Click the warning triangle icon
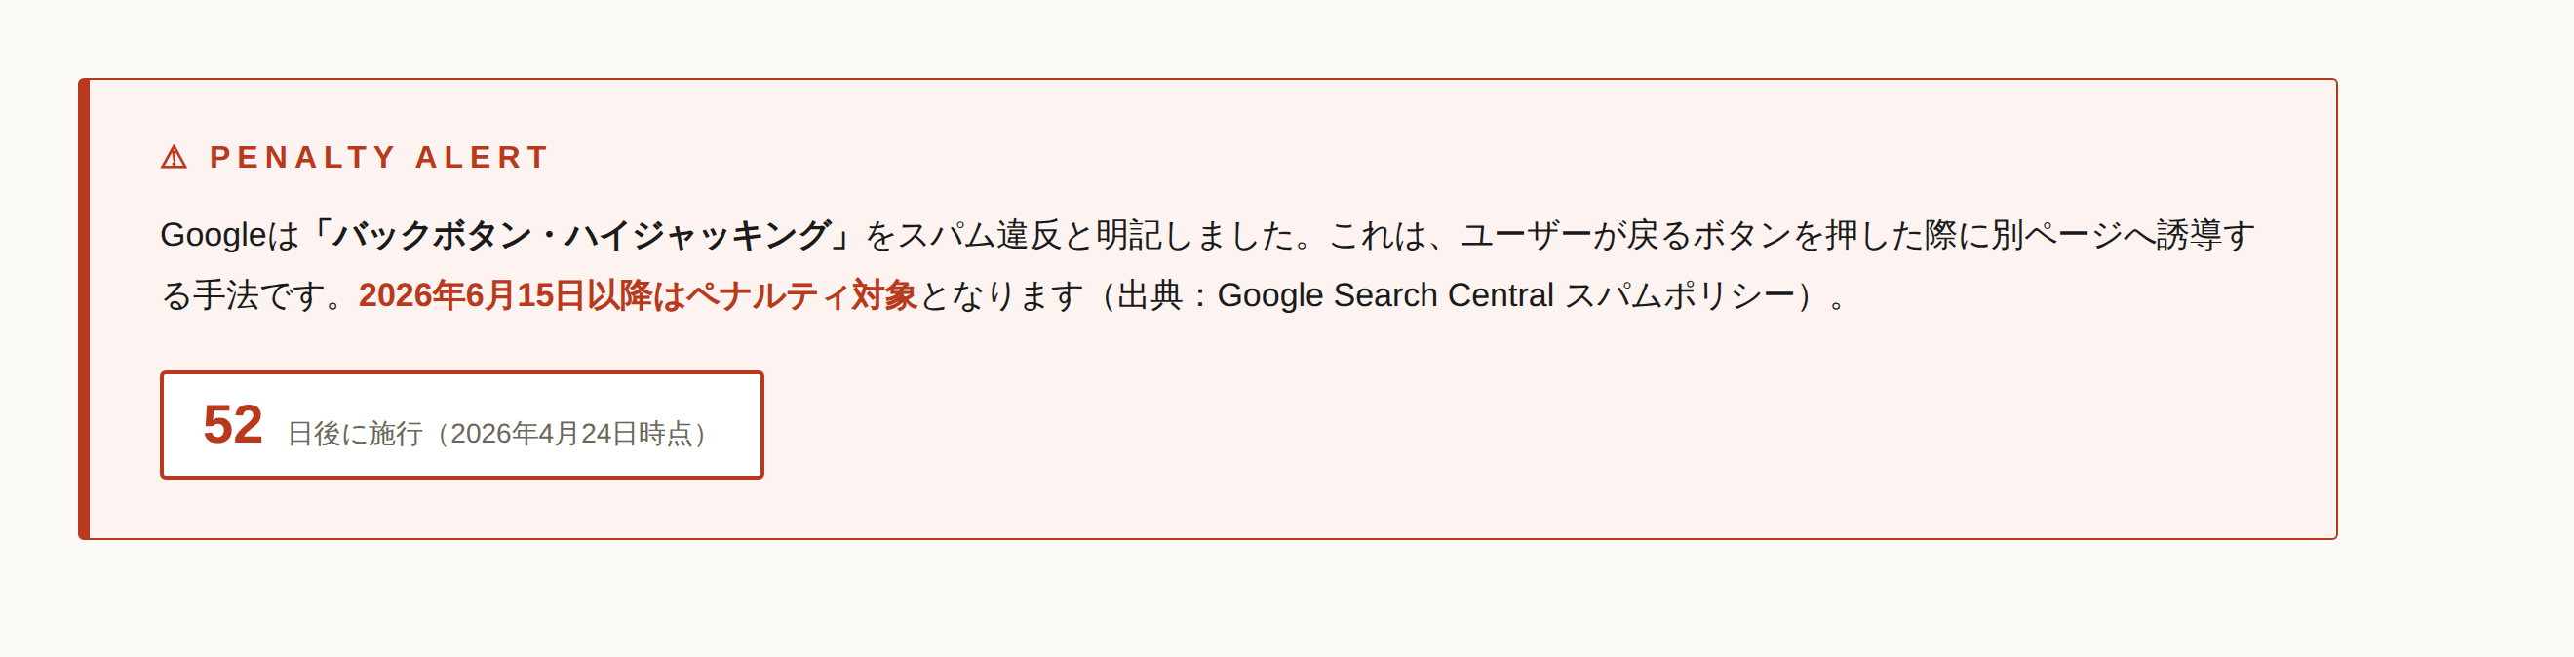Viewport: 2574px width, 657px height. click(174, 157)
